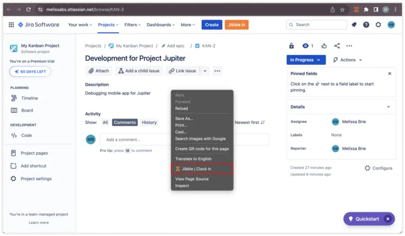Click the blue Create button
The width and height of the screenshot is (405, 236).
(211, 25)
